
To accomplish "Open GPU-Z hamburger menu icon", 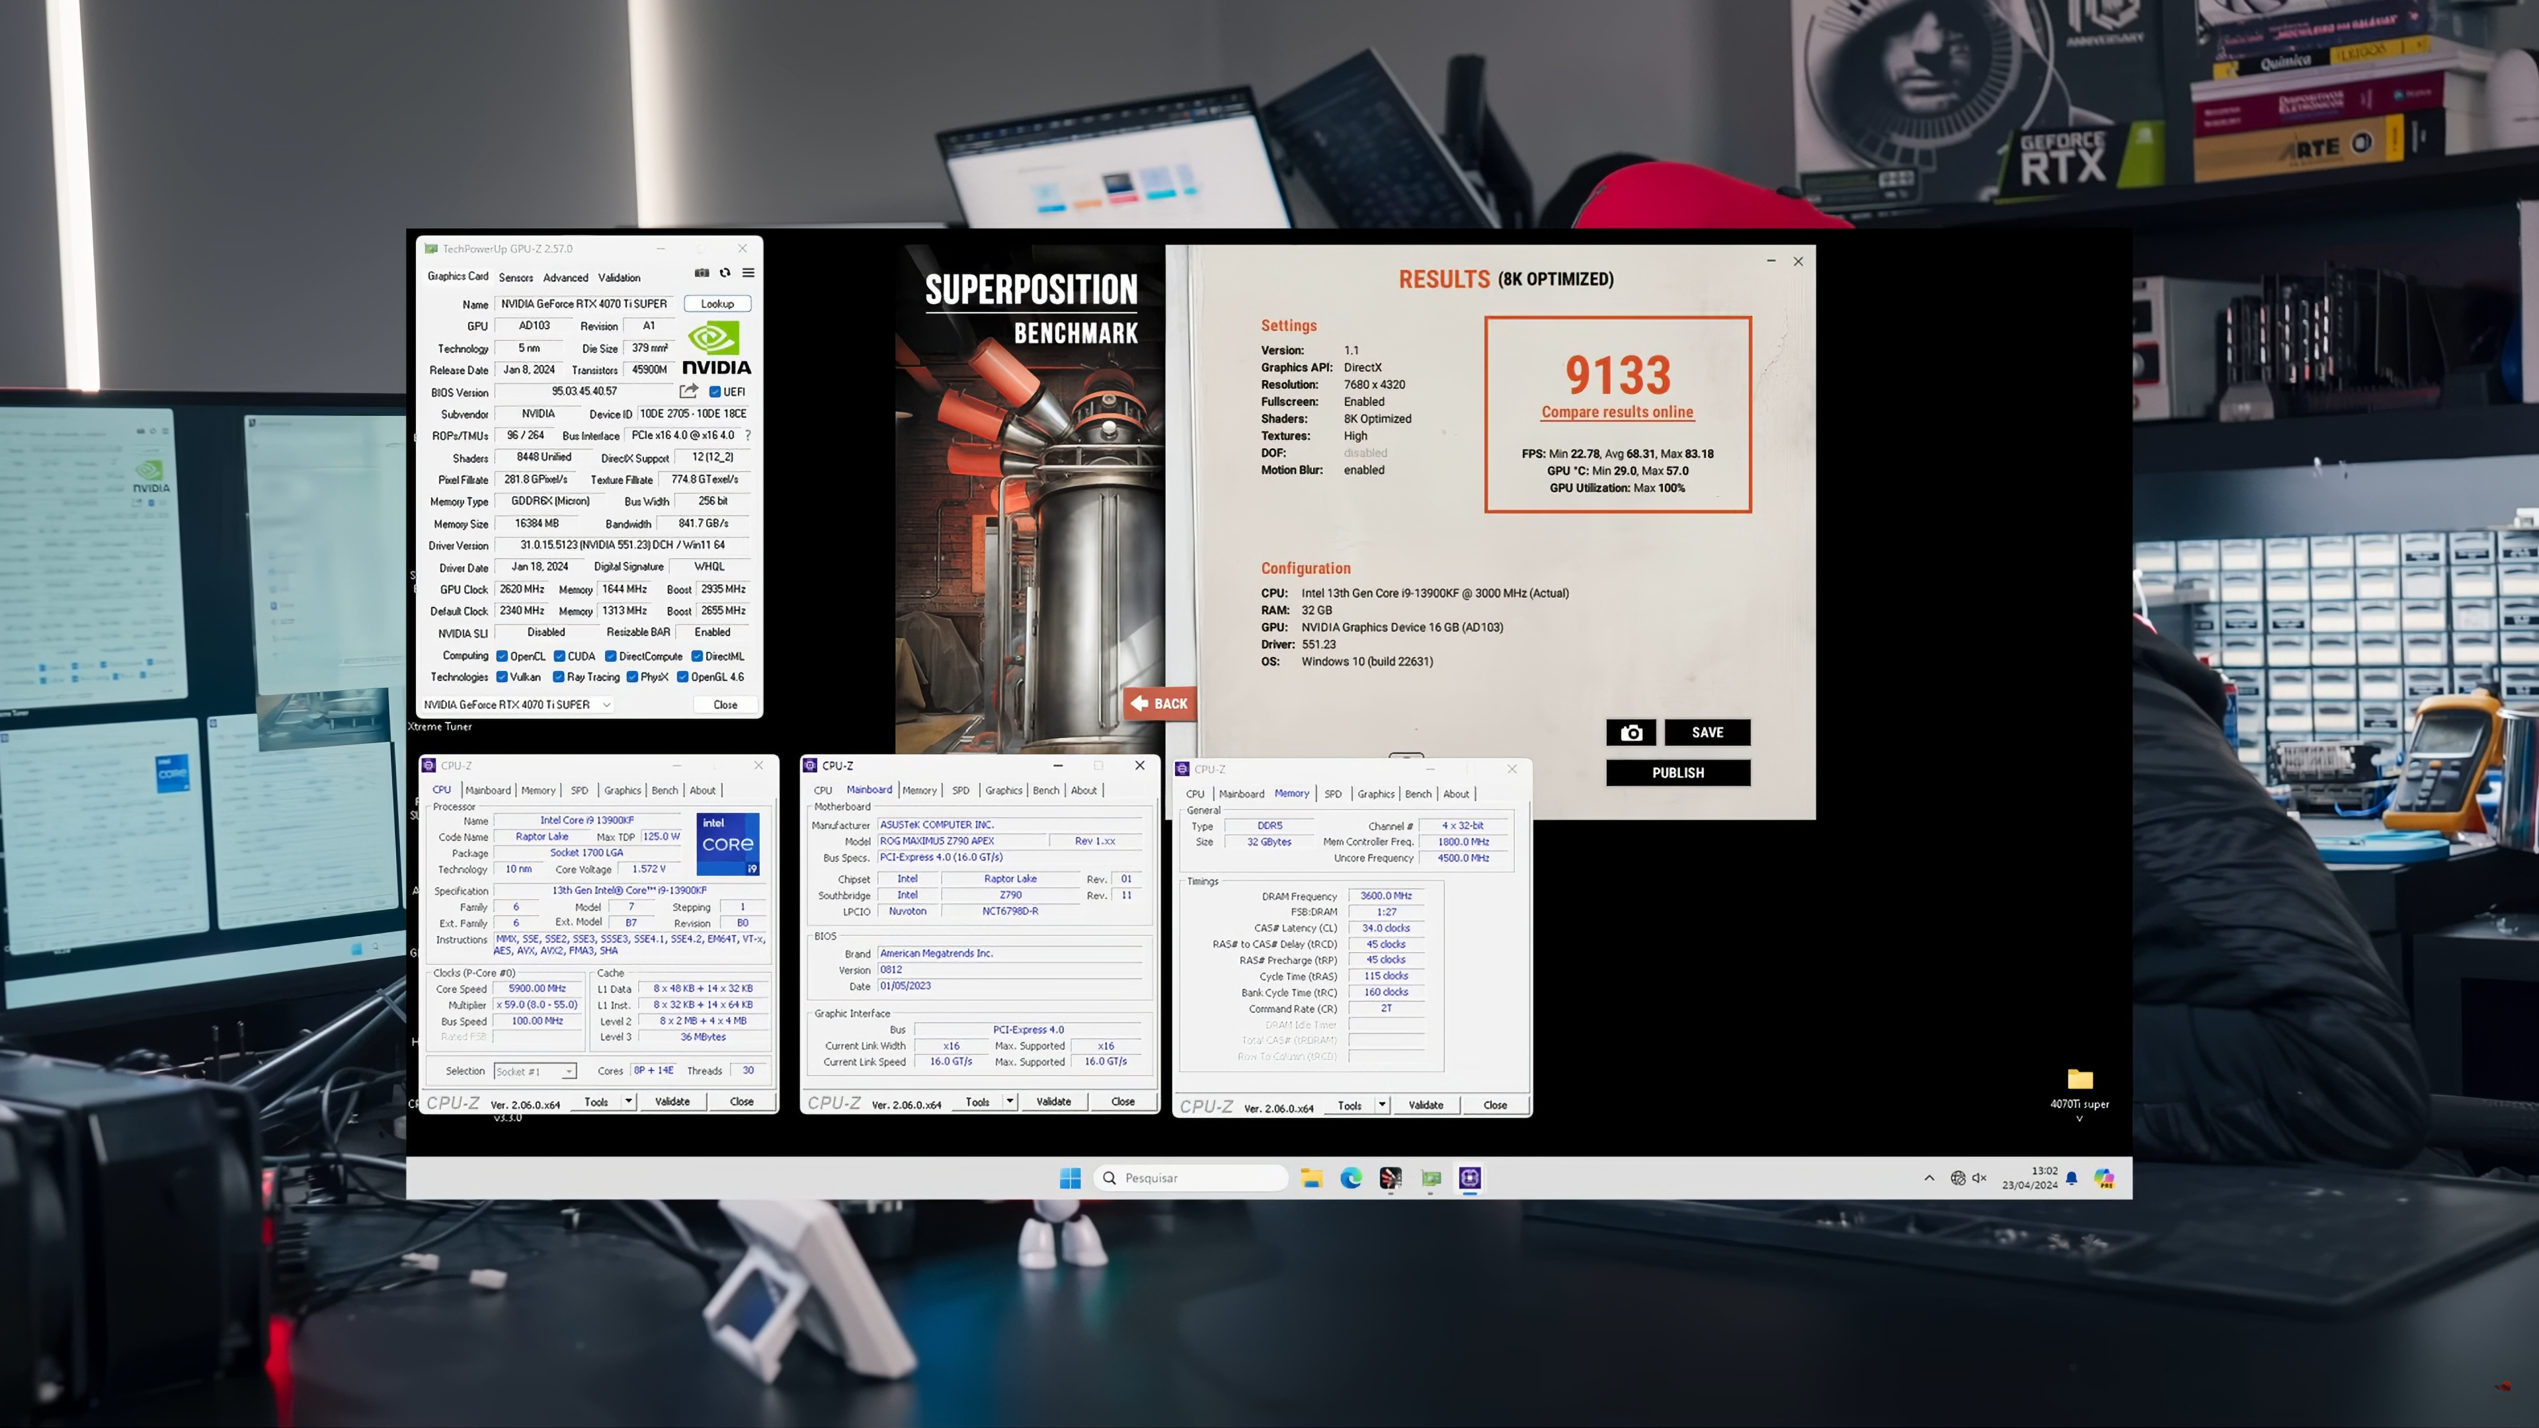I will click(x=748, y=273).
